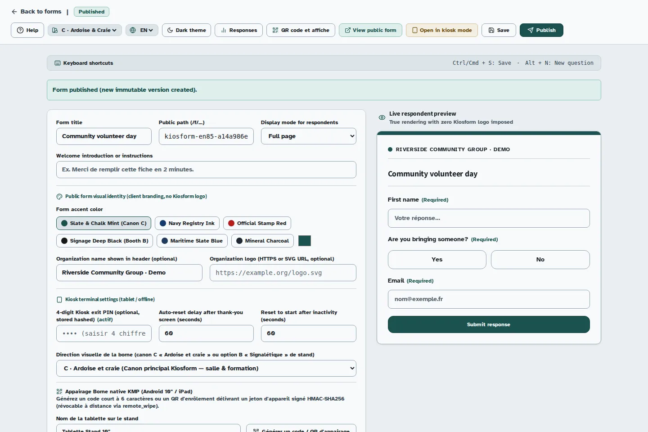The height and width of the screenshot is (432, 648).
Task: Click the Save disk icon
Action: (x=491, y=30)
